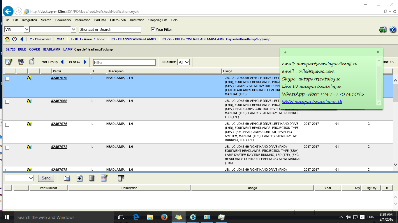Click the browser back button
This screenshot has width=398, height=223.
(8, 11)
